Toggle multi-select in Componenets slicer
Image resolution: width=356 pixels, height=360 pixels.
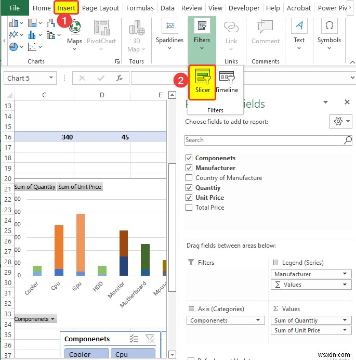click(x=134, y=339)
